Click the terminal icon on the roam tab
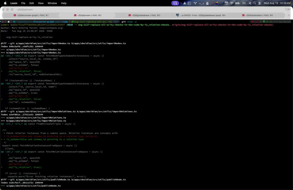The height and width of the screenshot is (190, 293). point(75,15)
